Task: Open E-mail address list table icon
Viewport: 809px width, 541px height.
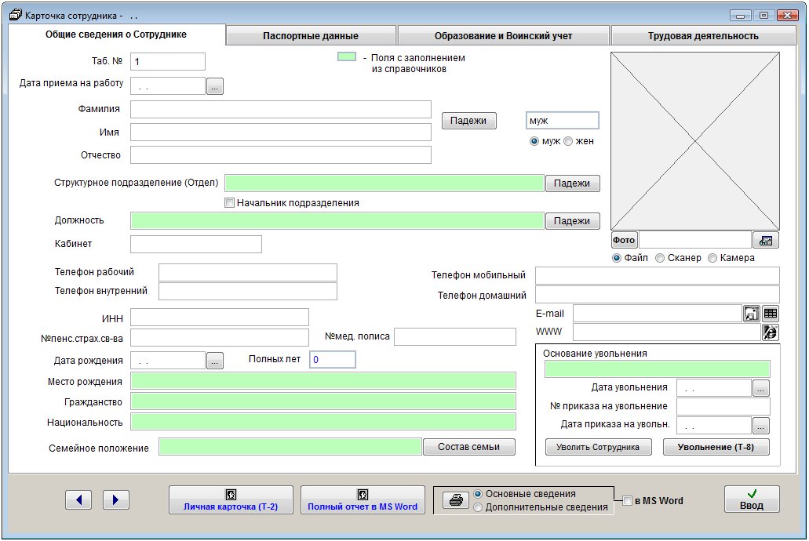Action: [x=771, y=314]
